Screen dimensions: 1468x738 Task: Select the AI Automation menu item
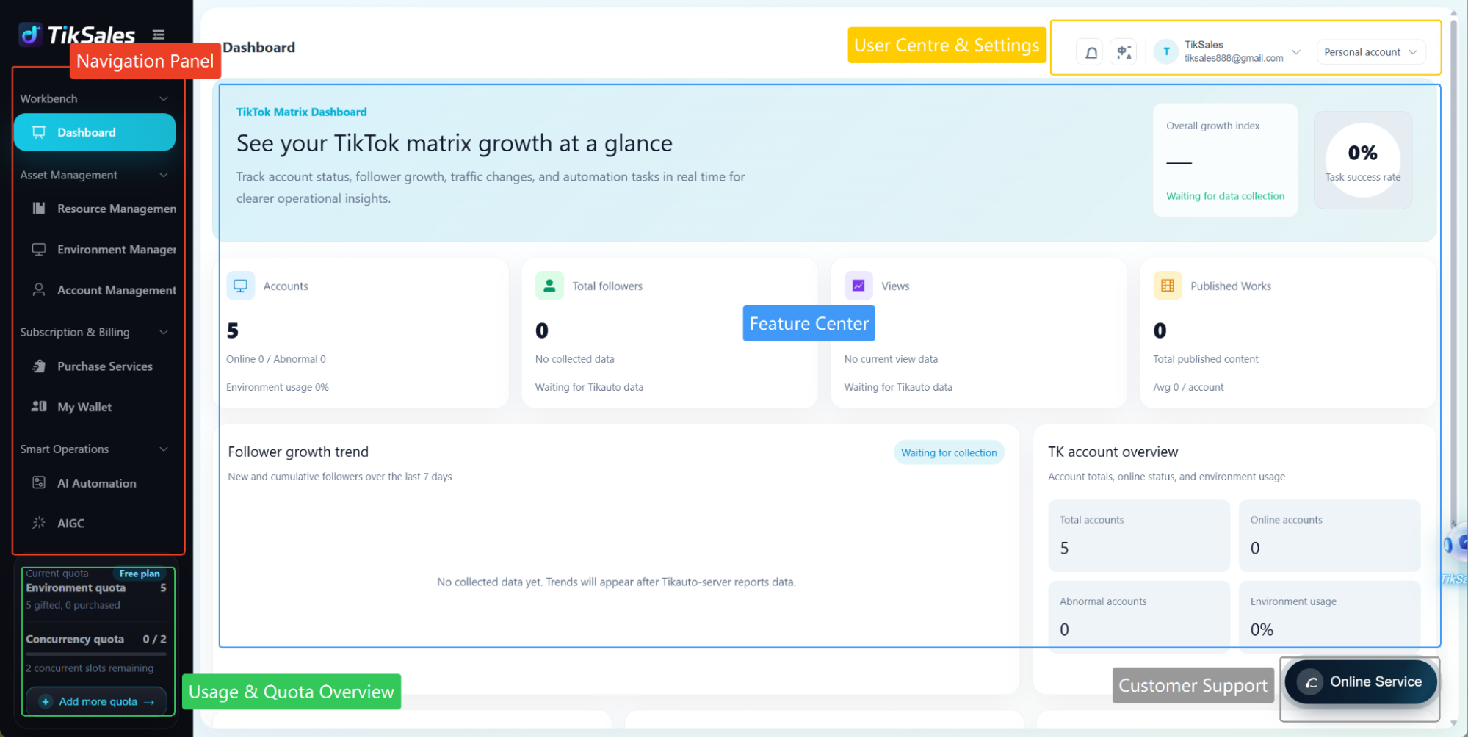pos(95,483)
